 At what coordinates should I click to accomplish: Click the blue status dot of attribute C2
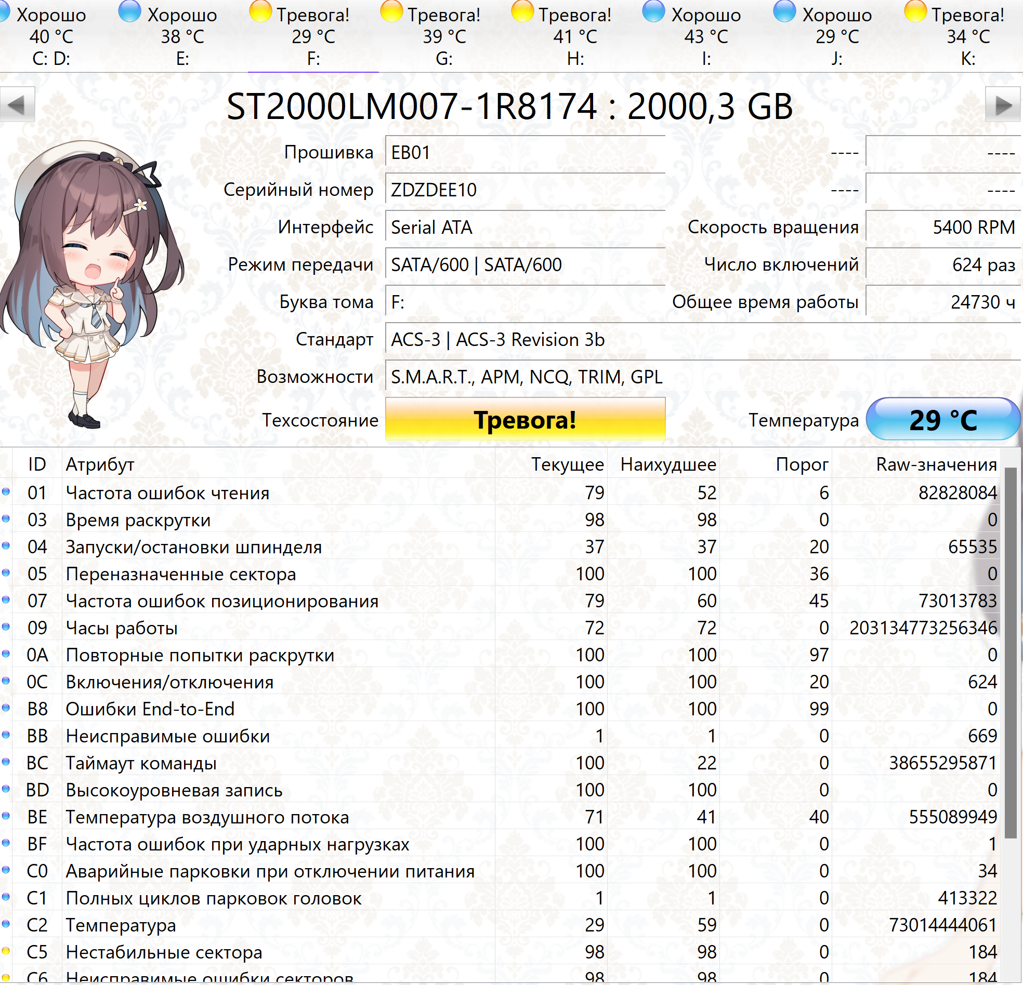click(6, 924)
